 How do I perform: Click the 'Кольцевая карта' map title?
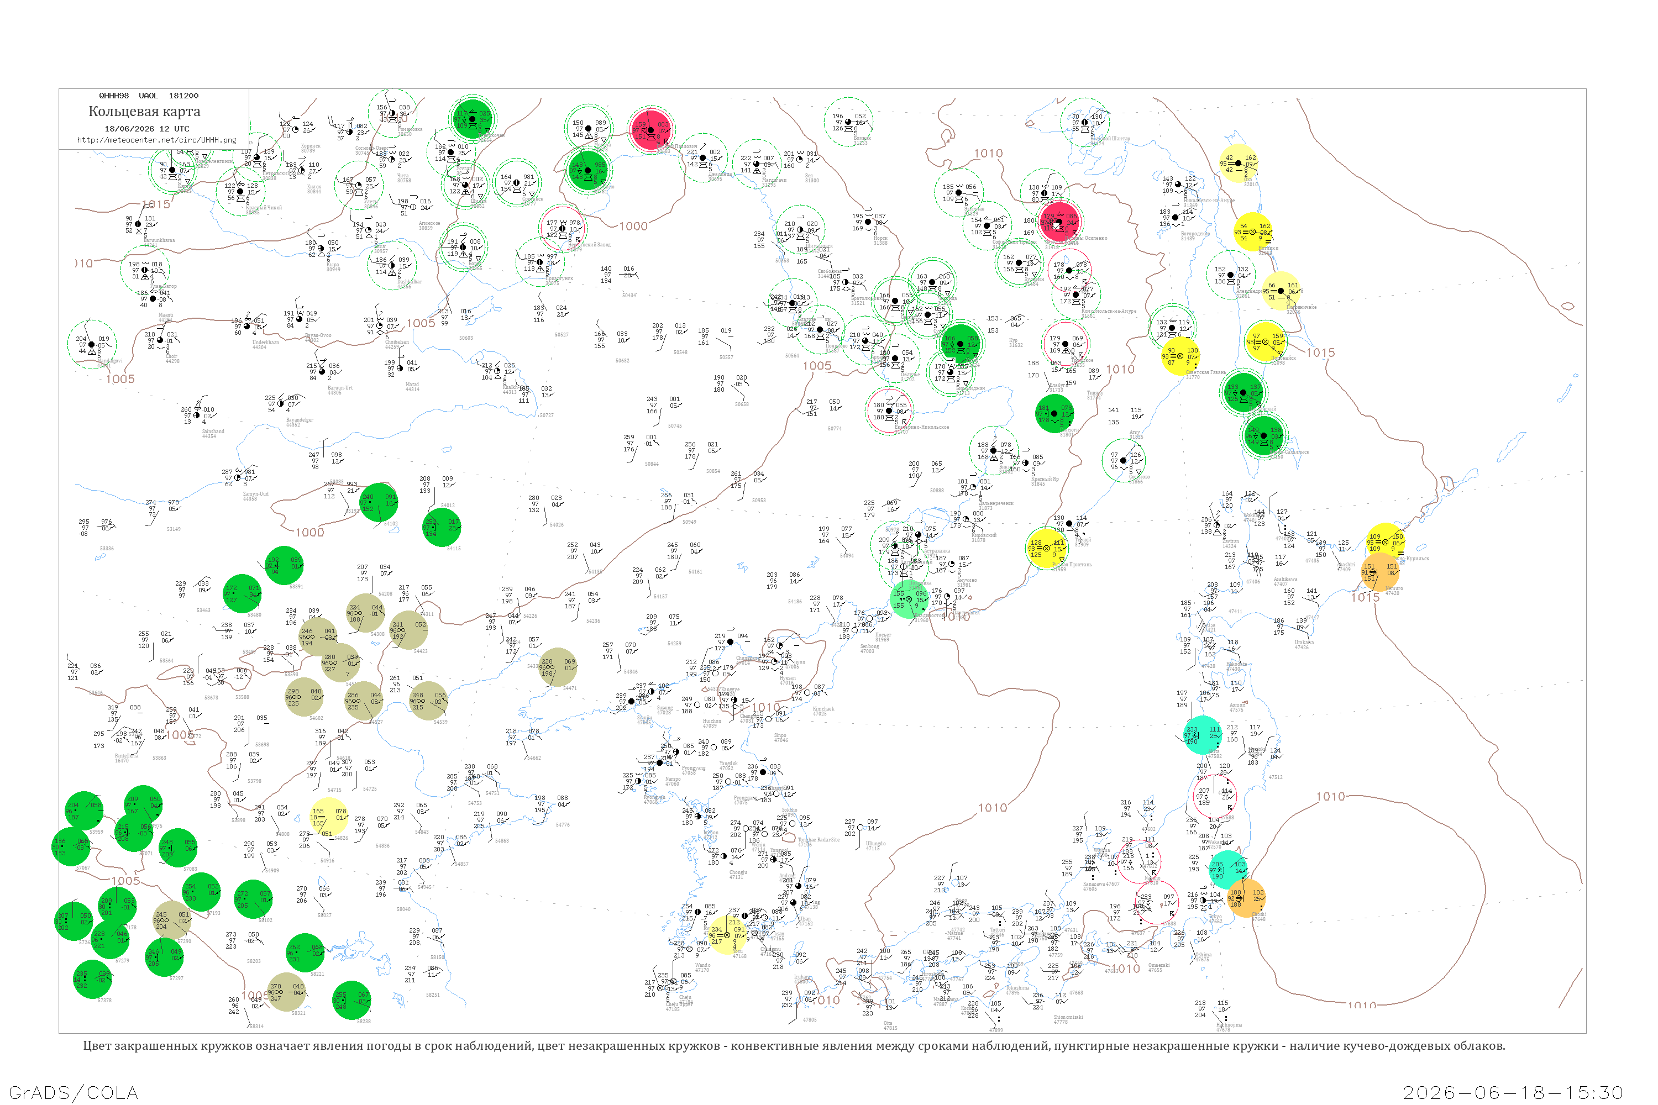click(144, 112)
